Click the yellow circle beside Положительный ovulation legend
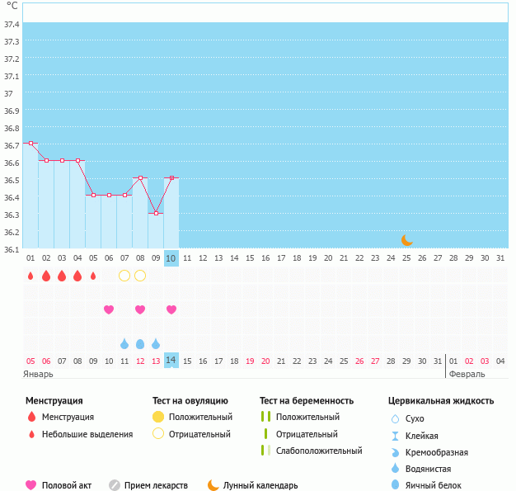516x491 pixels. (x=158, y=418)
